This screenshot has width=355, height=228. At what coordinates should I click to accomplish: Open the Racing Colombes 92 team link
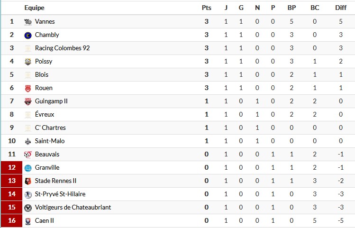pos(62,48)
